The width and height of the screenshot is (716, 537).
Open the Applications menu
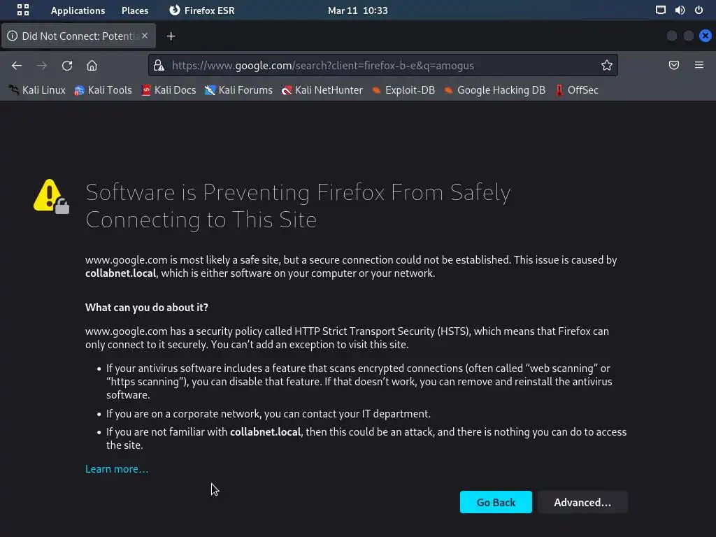[78, 10]
